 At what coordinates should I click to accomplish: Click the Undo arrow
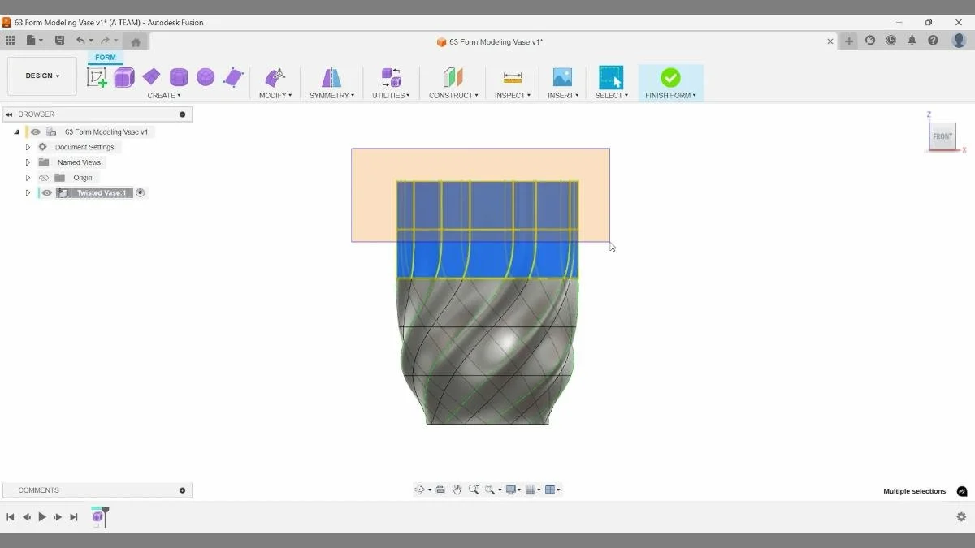80,41
